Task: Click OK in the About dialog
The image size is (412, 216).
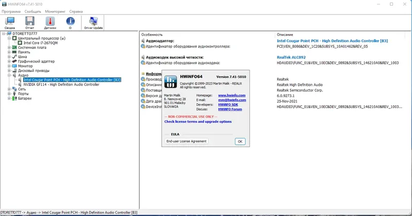Action: [240, 141]
